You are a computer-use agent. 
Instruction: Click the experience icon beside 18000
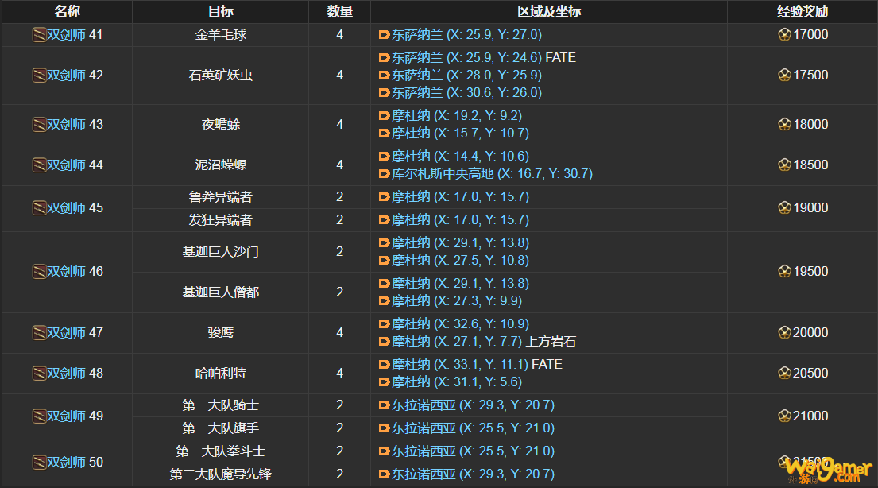(x=784, y=124)
